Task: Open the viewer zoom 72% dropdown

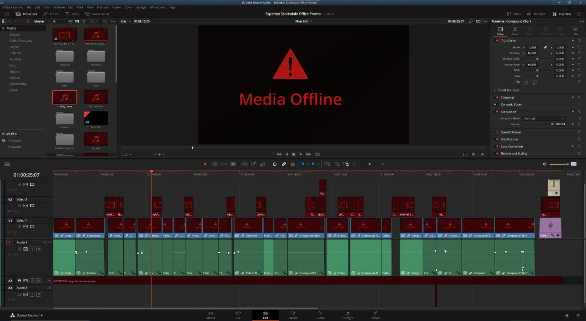Action: (126, 21)
